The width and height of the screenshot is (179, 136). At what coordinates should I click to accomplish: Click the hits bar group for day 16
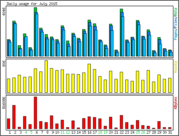click(90, 38)
